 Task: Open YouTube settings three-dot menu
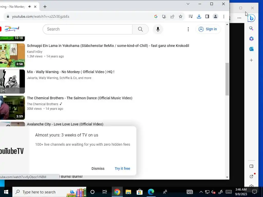pyautogui.click(x=188, y=29)
